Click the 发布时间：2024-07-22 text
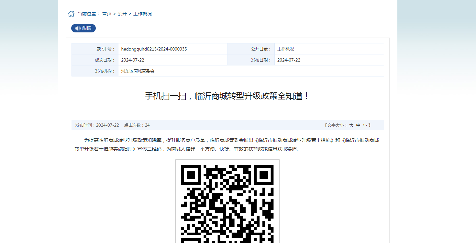Viewport: 476px width, 243px height. click(x=97, y=125)
